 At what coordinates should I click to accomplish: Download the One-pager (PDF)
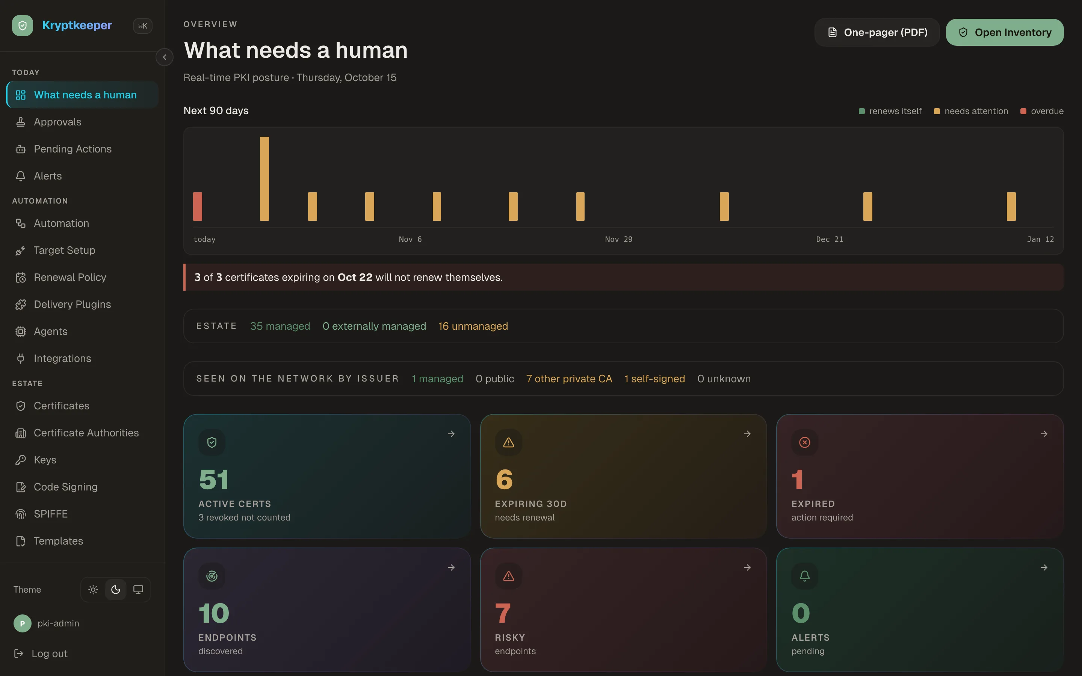[877, 32]
